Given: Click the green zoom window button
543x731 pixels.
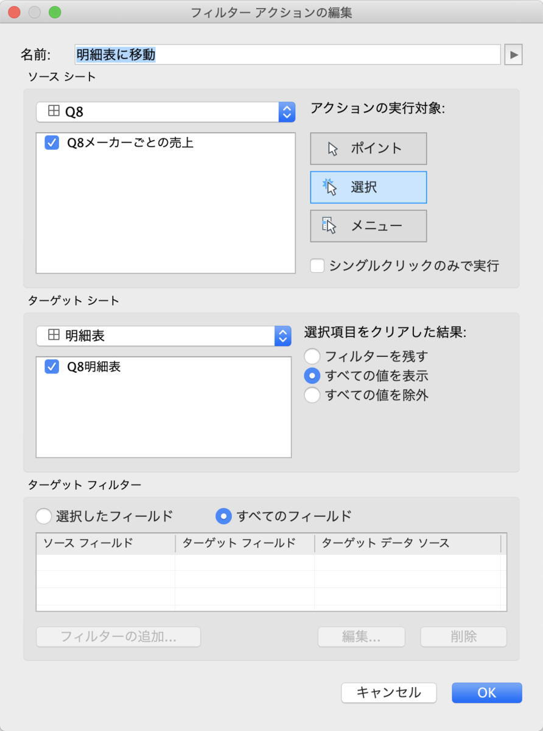Looking at the screenshot, I should click(55, 12).
